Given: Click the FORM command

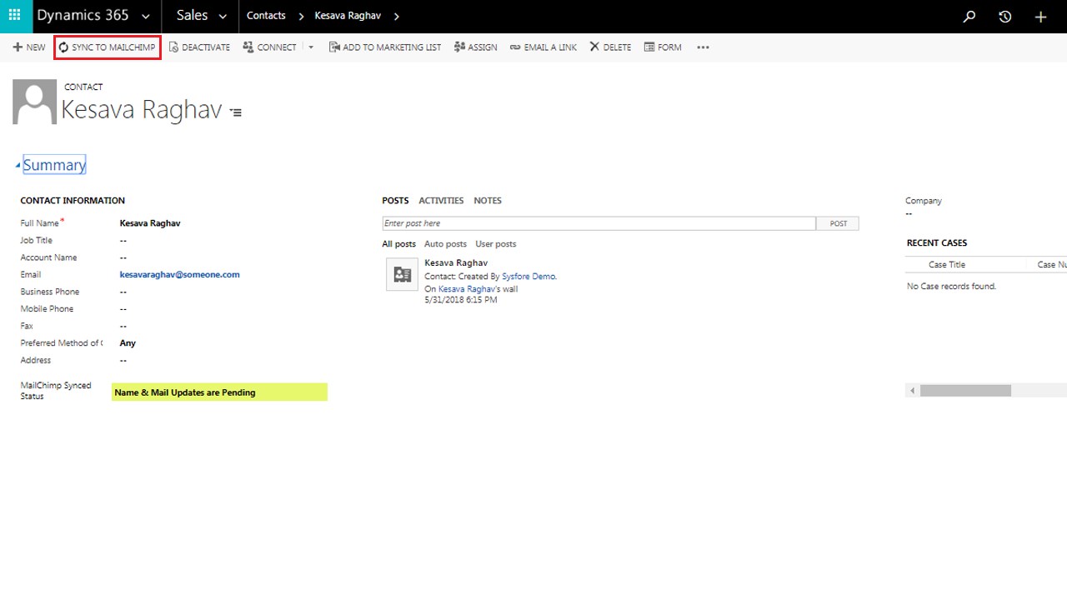Looking at the screenshot, I should pyautogui.click(x=663, y=47).
